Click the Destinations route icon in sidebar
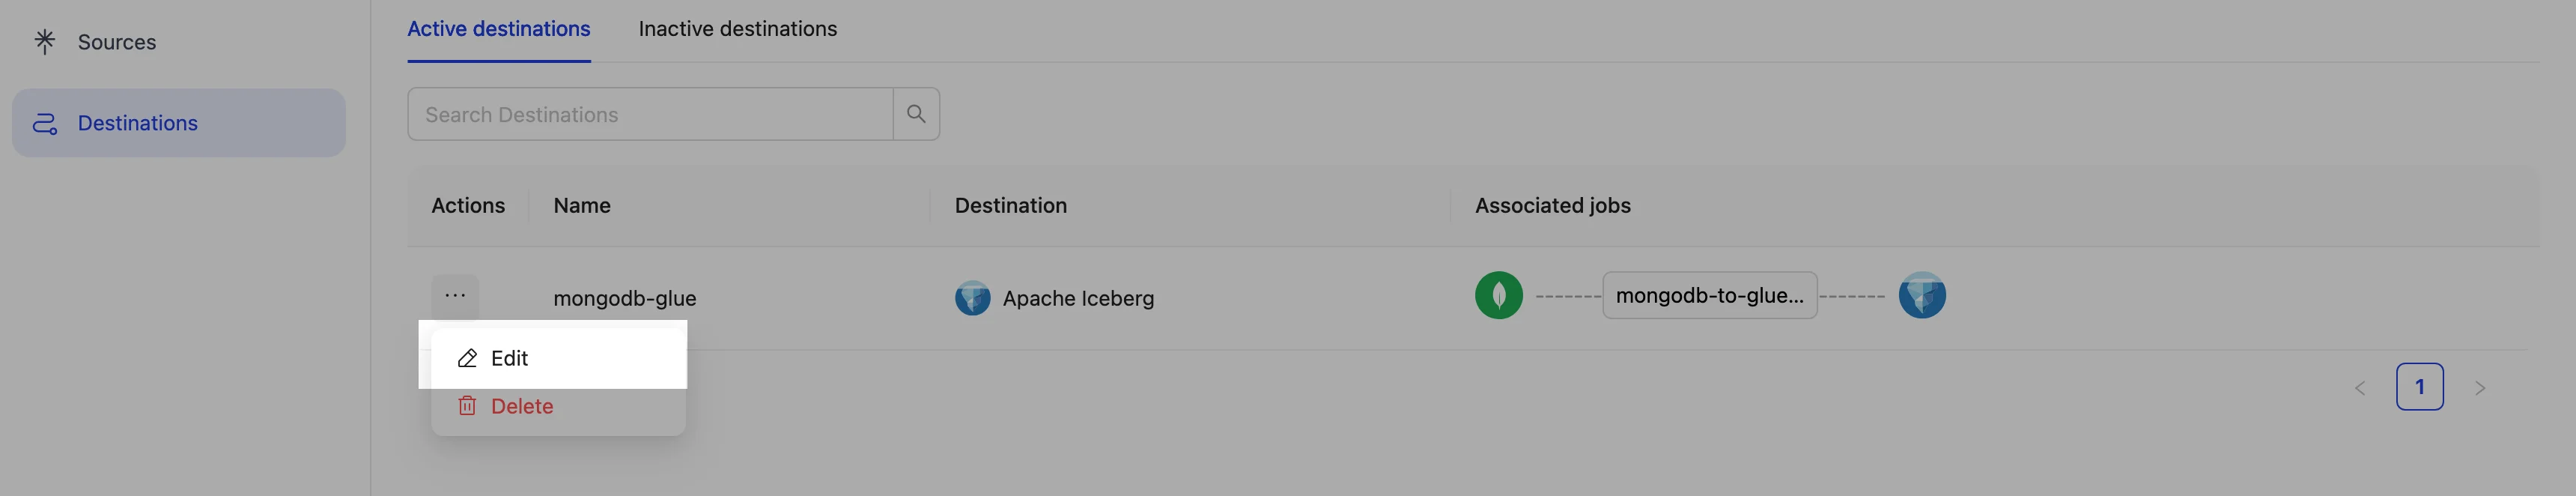The image size is (2576, 496). (45, 124)
